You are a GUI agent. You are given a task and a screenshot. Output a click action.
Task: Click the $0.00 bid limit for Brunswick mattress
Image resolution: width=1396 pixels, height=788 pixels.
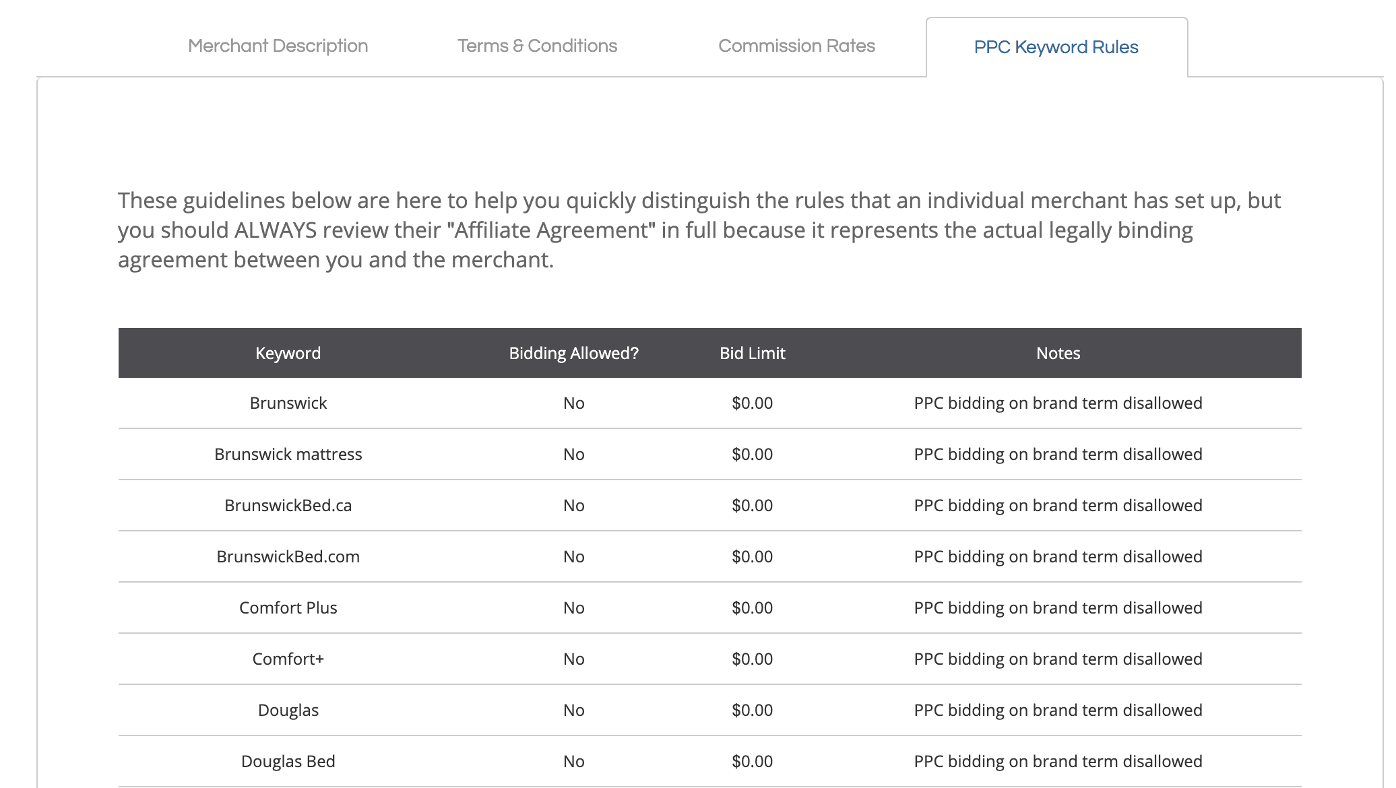[x=752, y=454]
